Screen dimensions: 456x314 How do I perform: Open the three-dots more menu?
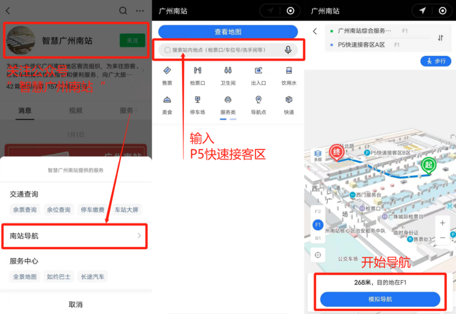tap(140, 11)
